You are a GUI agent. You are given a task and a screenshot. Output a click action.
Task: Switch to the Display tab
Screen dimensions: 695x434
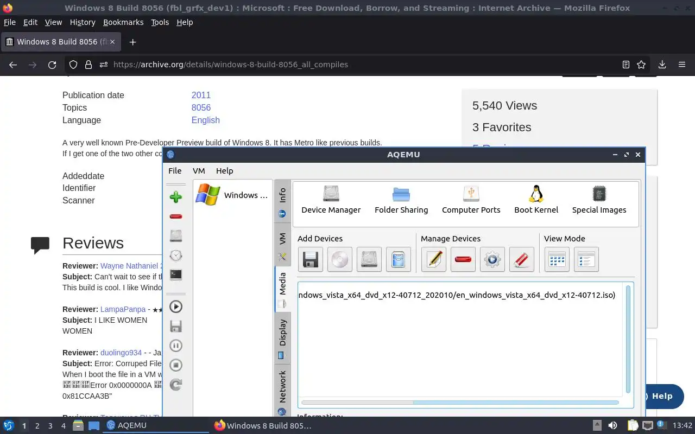pyautogui.click(x=282, y=338)
